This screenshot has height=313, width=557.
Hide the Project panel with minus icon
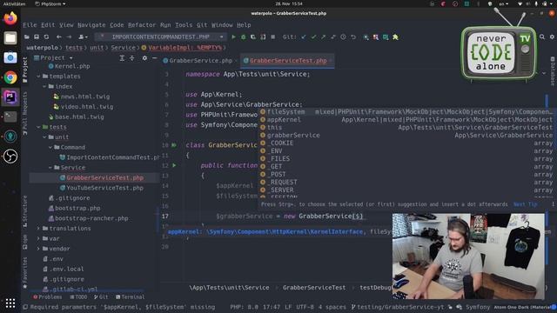click(x=155, y=58)
